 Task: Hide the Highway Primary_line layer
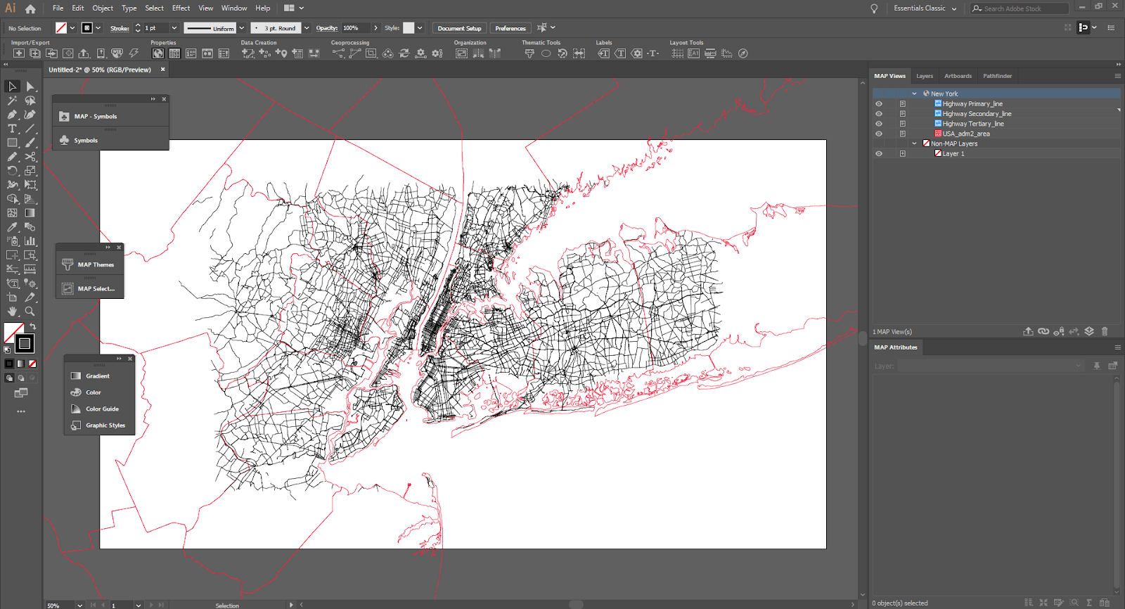pyautogui.click(x=879, y=103)
